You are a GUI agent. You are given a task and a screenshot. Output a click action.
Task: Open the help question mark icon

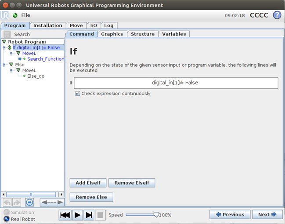pyautogui.click(x=277, y=15)
